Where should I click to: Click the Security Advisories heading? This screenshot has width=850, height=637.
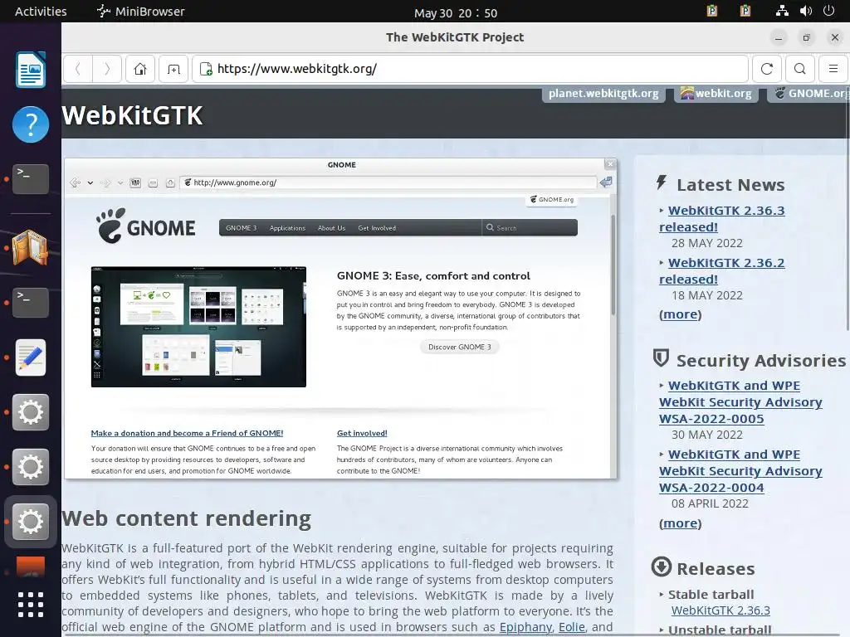point(761,360)
